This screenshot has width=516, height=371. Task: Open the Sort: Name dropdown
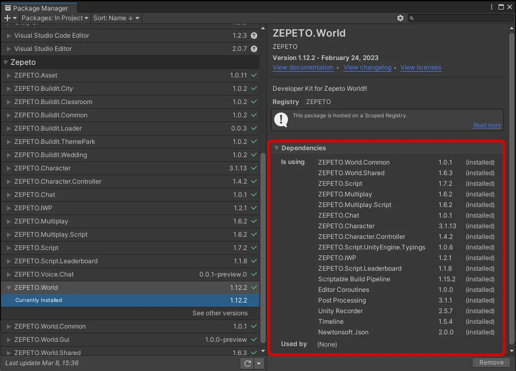coord(115,18)
